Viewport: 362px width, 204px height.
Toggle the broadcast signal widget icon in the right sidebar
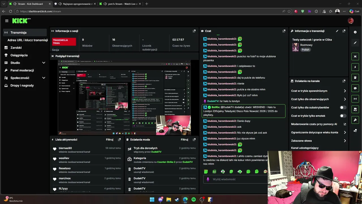[x=355, y=99]
